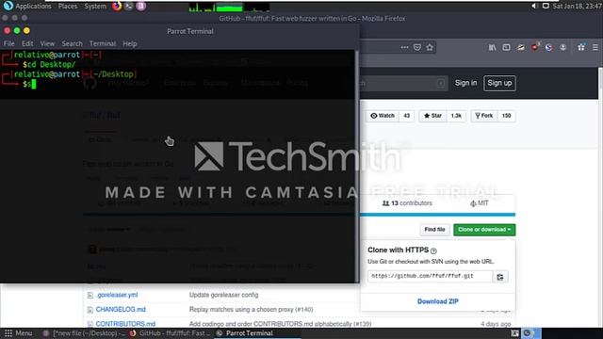Screen dimensions: 603x339
Task: Click the workspace switcher in bottom panel
Action: coord(530,333)
